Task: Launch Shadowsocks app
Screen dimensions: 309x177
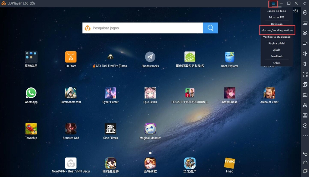Action: pos(150,59)
